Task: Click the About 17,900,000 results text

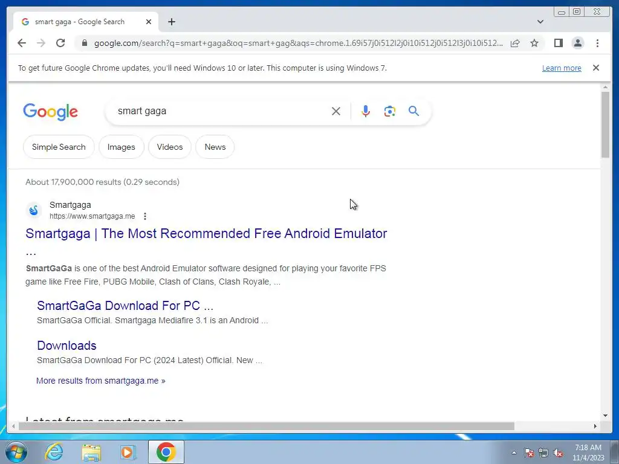Action: (102, 182)
